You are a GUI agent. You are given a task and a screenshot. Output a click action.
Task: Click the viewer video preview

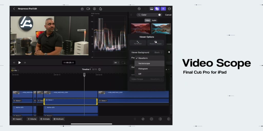click(50, 36)
